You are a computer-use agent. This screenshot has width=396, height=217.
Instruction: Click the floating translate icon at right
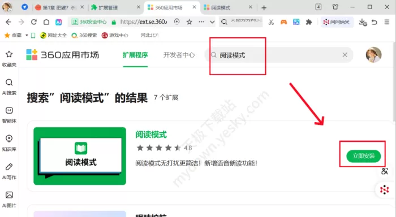(x=384, y=171)
